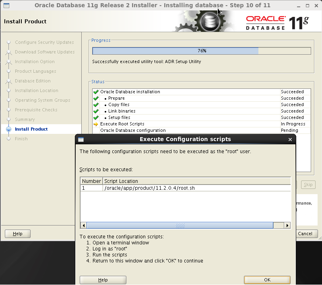Minimize the Oracle installer window

299,6
